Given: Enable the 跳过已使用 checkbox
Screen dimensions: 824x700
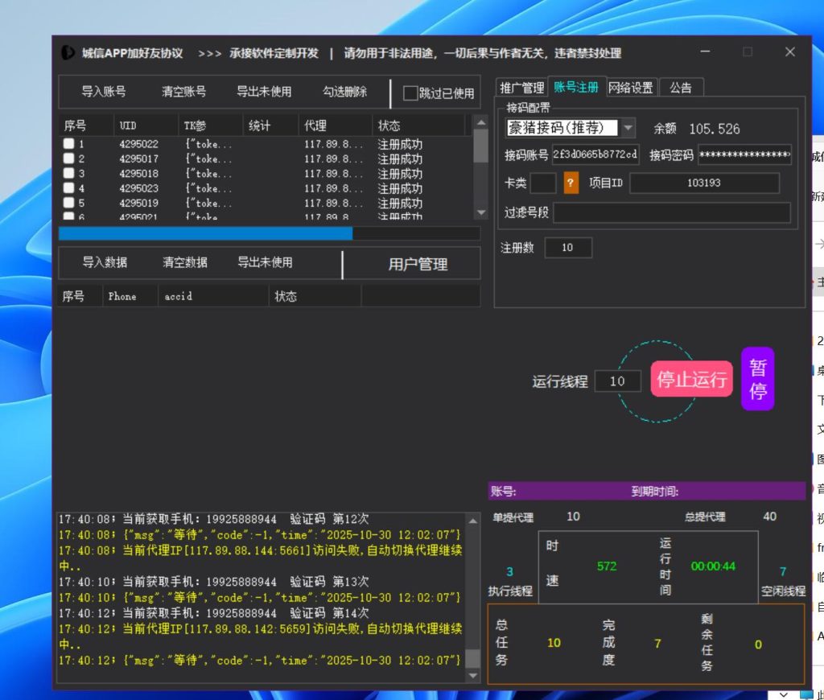Looking at the screenshot, I should (410, 93).
